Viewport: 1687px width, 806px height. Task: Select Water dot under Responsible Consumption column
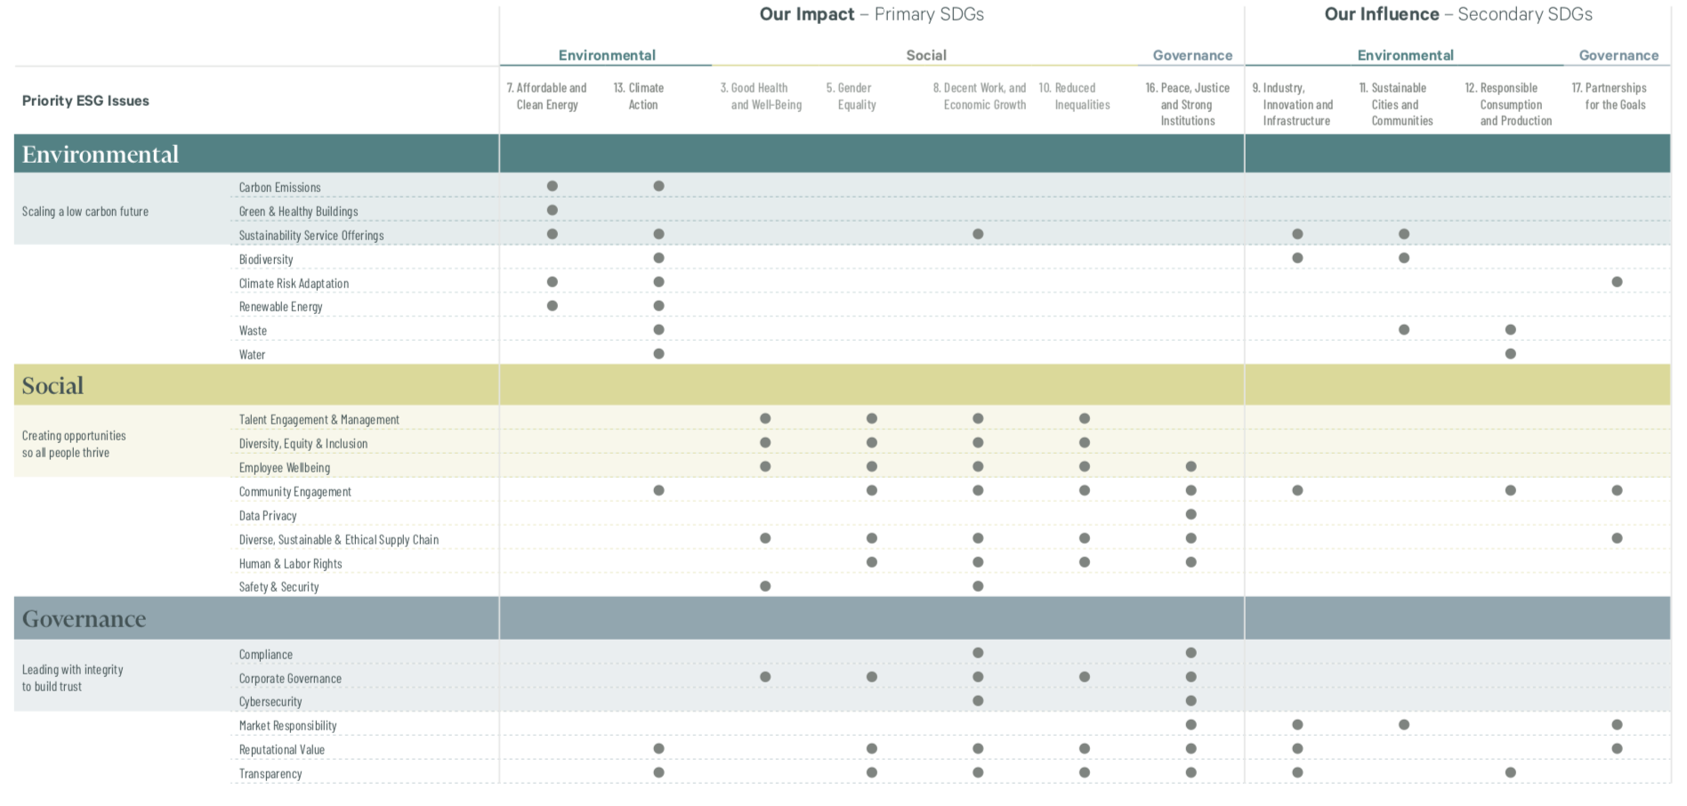tap(1510, 353)
